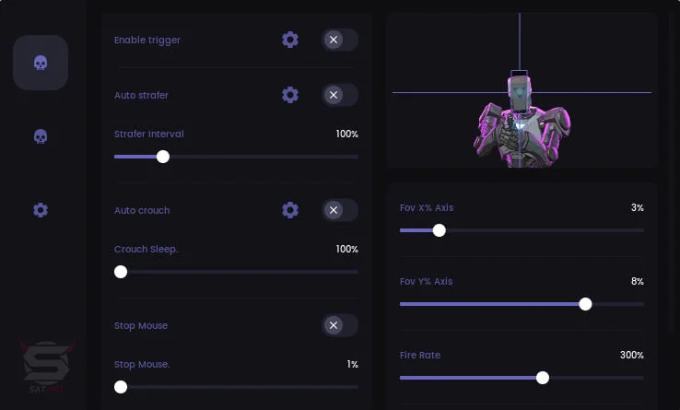Click the Fov Y% Axis slider handle
This screenshot has width=680, height=410.
tap(585, 304)
